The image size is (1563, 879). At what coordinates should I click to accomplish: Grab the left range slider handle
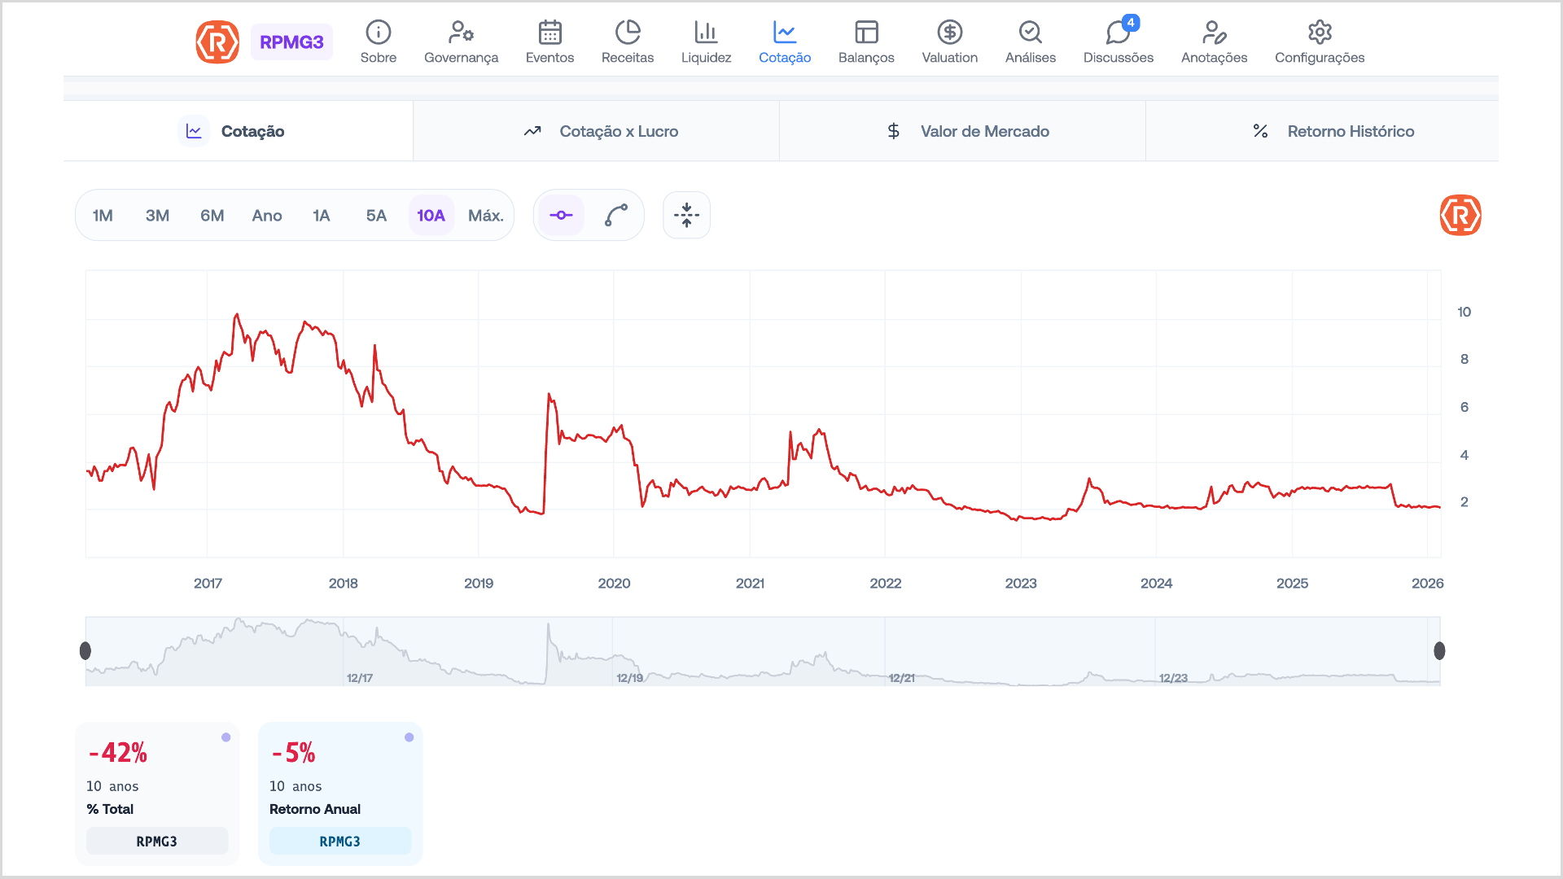[x=85, y=650]
